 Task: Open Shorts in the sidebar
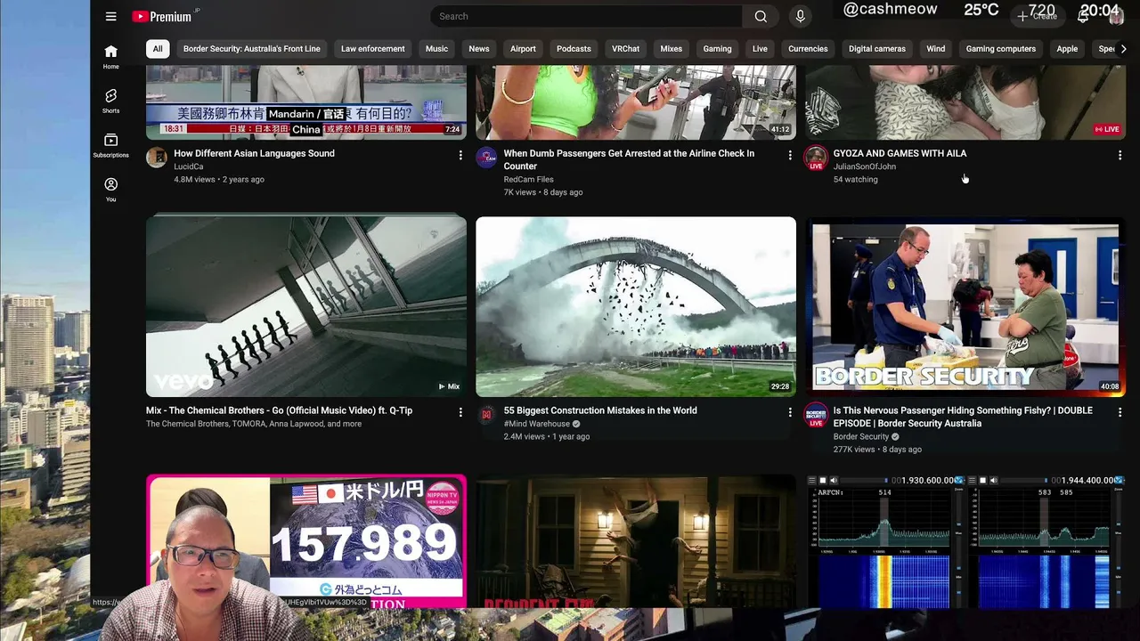(x=110, y=101)
